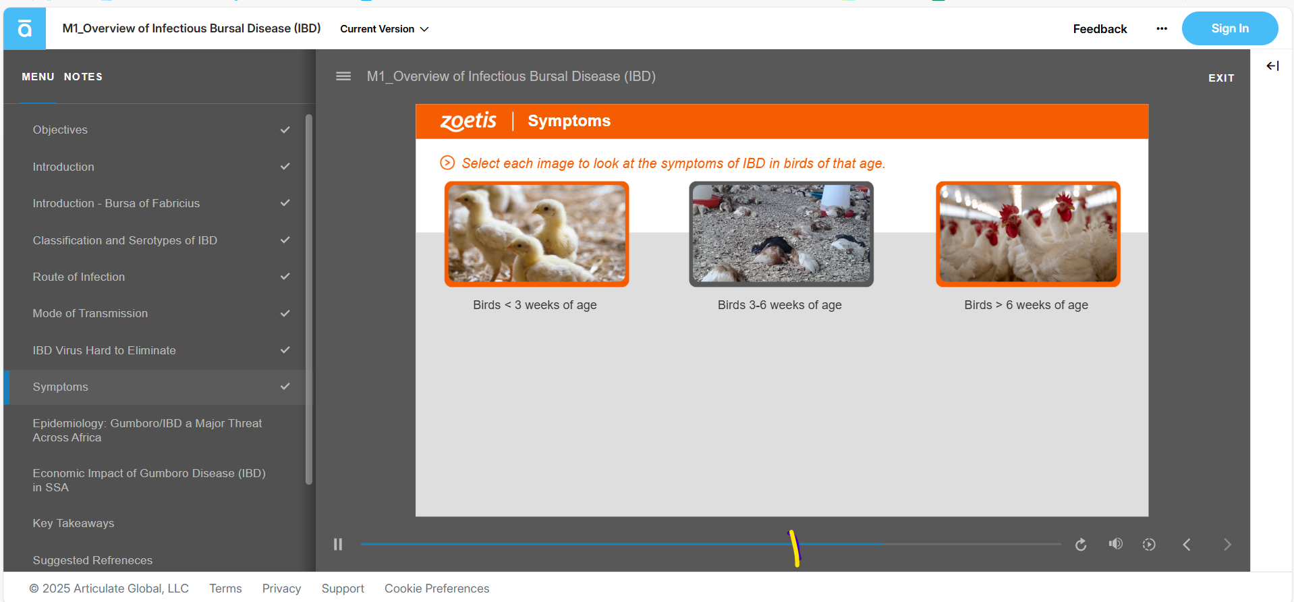This screenshot has height=602, width=1294.
Task: Click the replay slide icon
Action: pos(1081,545)
